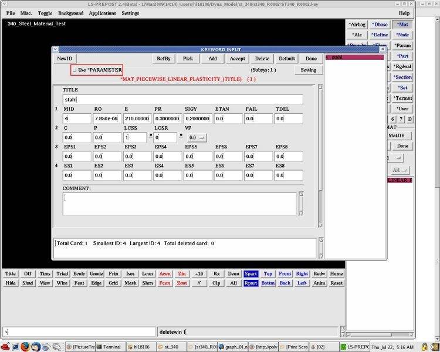Open the Misc. menu

26,13
